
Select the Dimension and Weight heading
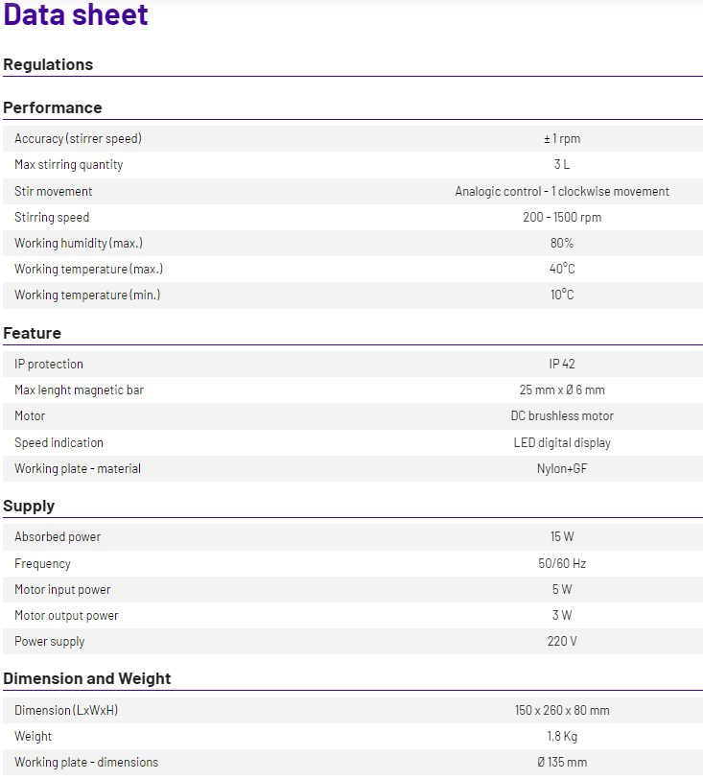[x=87, y=678]
